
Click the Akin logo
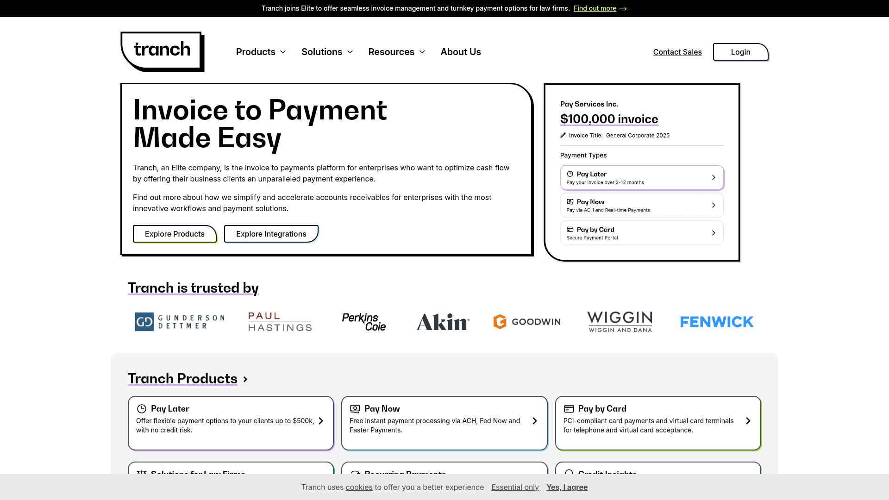(x=443, y=322)
